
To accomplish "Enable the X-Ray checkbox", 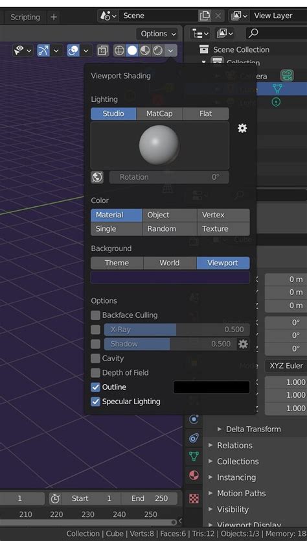I will [x=95, y=330].
